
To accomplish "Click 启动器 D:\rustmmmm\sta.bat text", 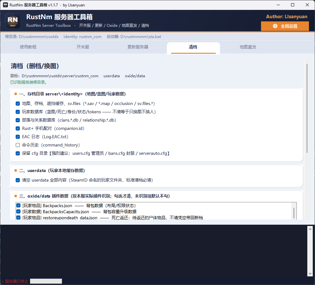I will coord(134,37).
